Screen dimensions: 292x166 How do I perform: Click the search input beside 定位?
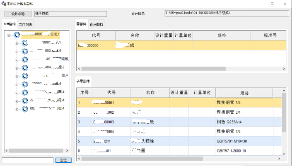click(28, 160)
